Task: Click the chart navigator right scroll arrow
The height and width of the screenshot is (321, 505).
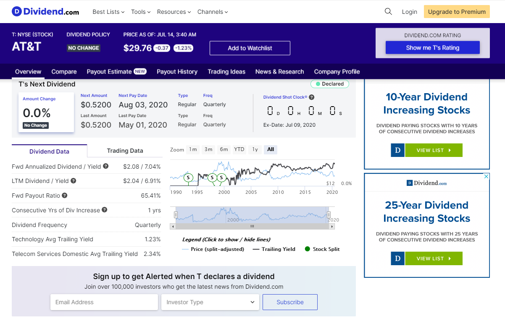Action: coord(332,226)
